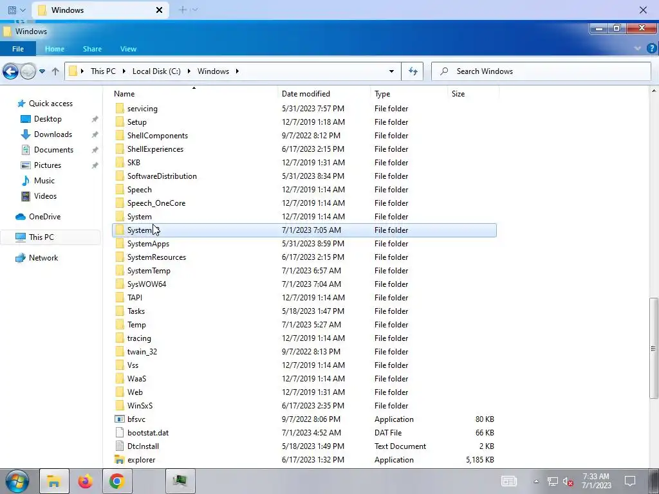Select the Windows breadcrumb segment

pos(213,71)
